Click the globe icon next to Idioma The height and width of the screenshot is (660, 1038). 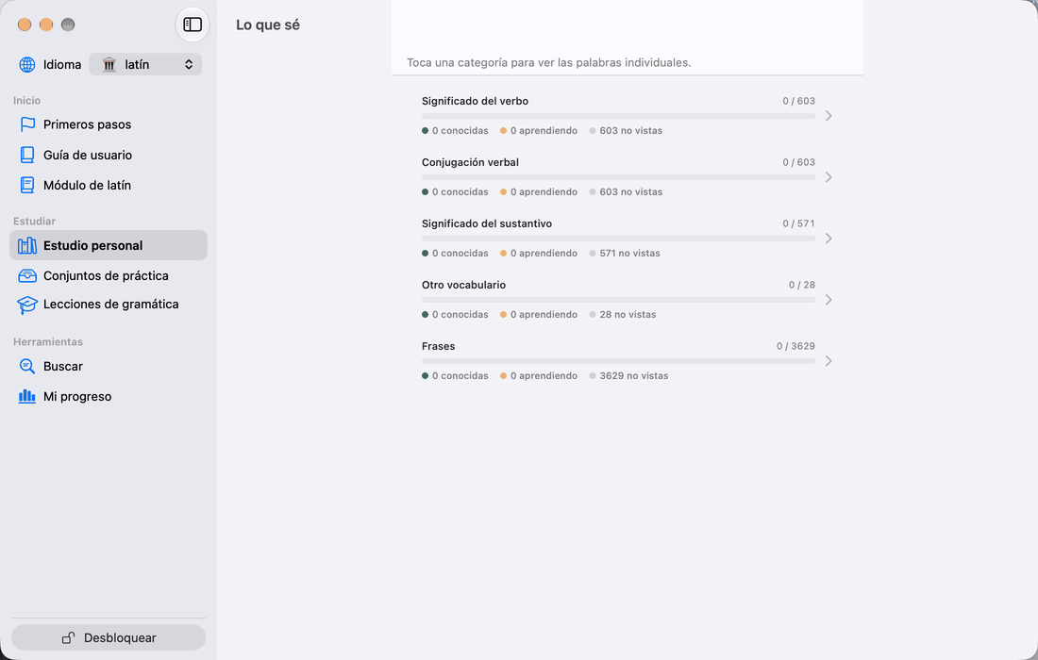[x=27, y=64]
